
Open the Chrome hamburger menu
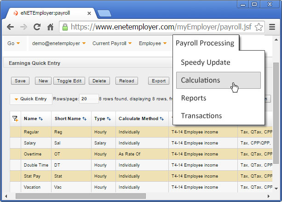[272, 27]
